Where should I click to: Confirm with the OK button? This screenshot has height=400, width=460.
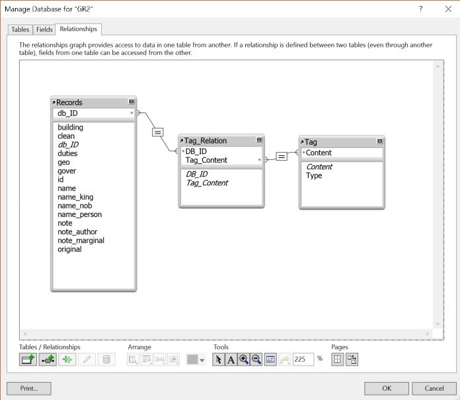click(387, 388)
